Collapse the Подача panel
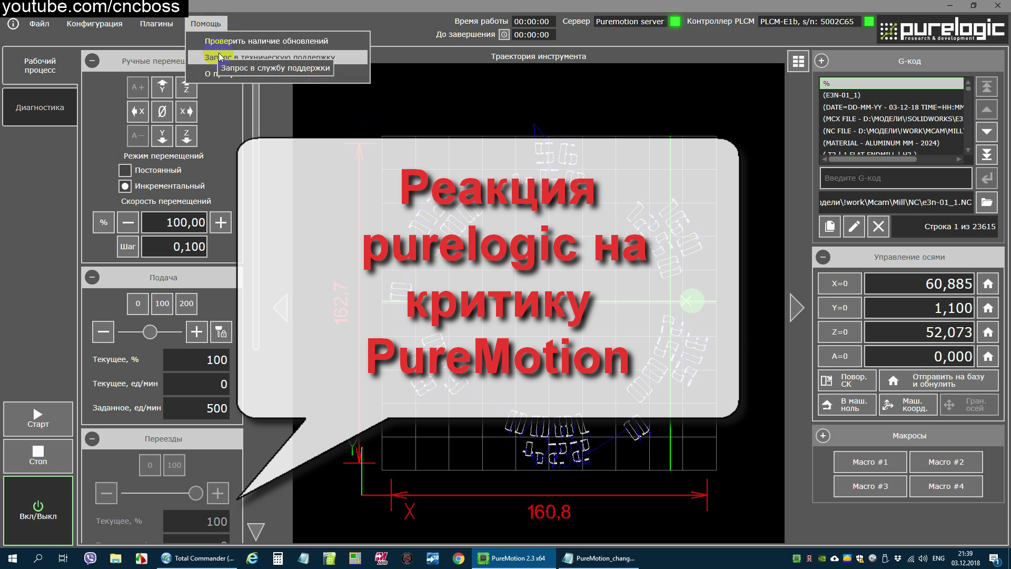This screenshot has width=1011, height=569. pos(92,278)
